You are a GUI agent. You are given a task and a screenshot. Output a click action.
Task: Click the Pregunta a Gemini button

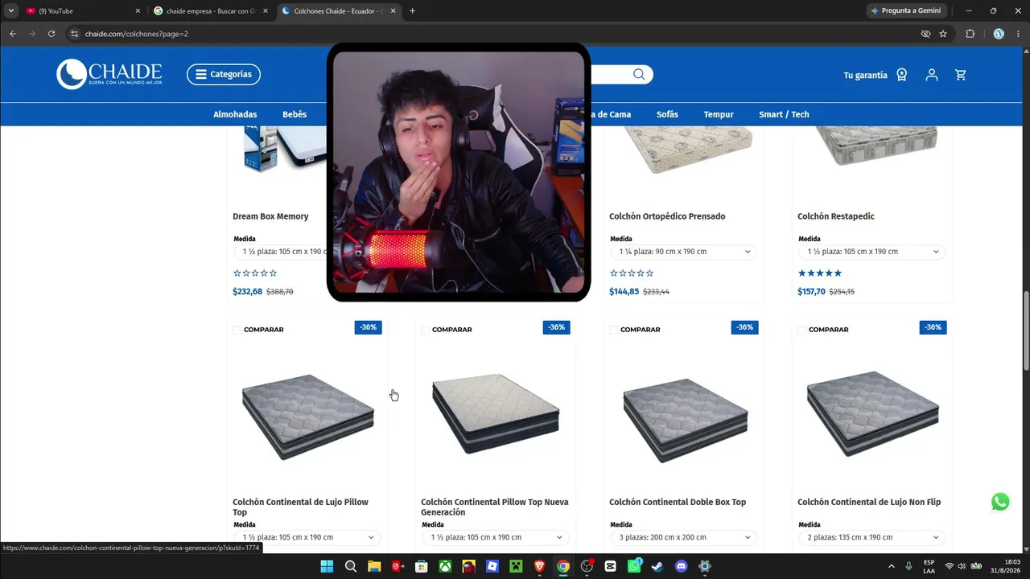click(906, 11)
